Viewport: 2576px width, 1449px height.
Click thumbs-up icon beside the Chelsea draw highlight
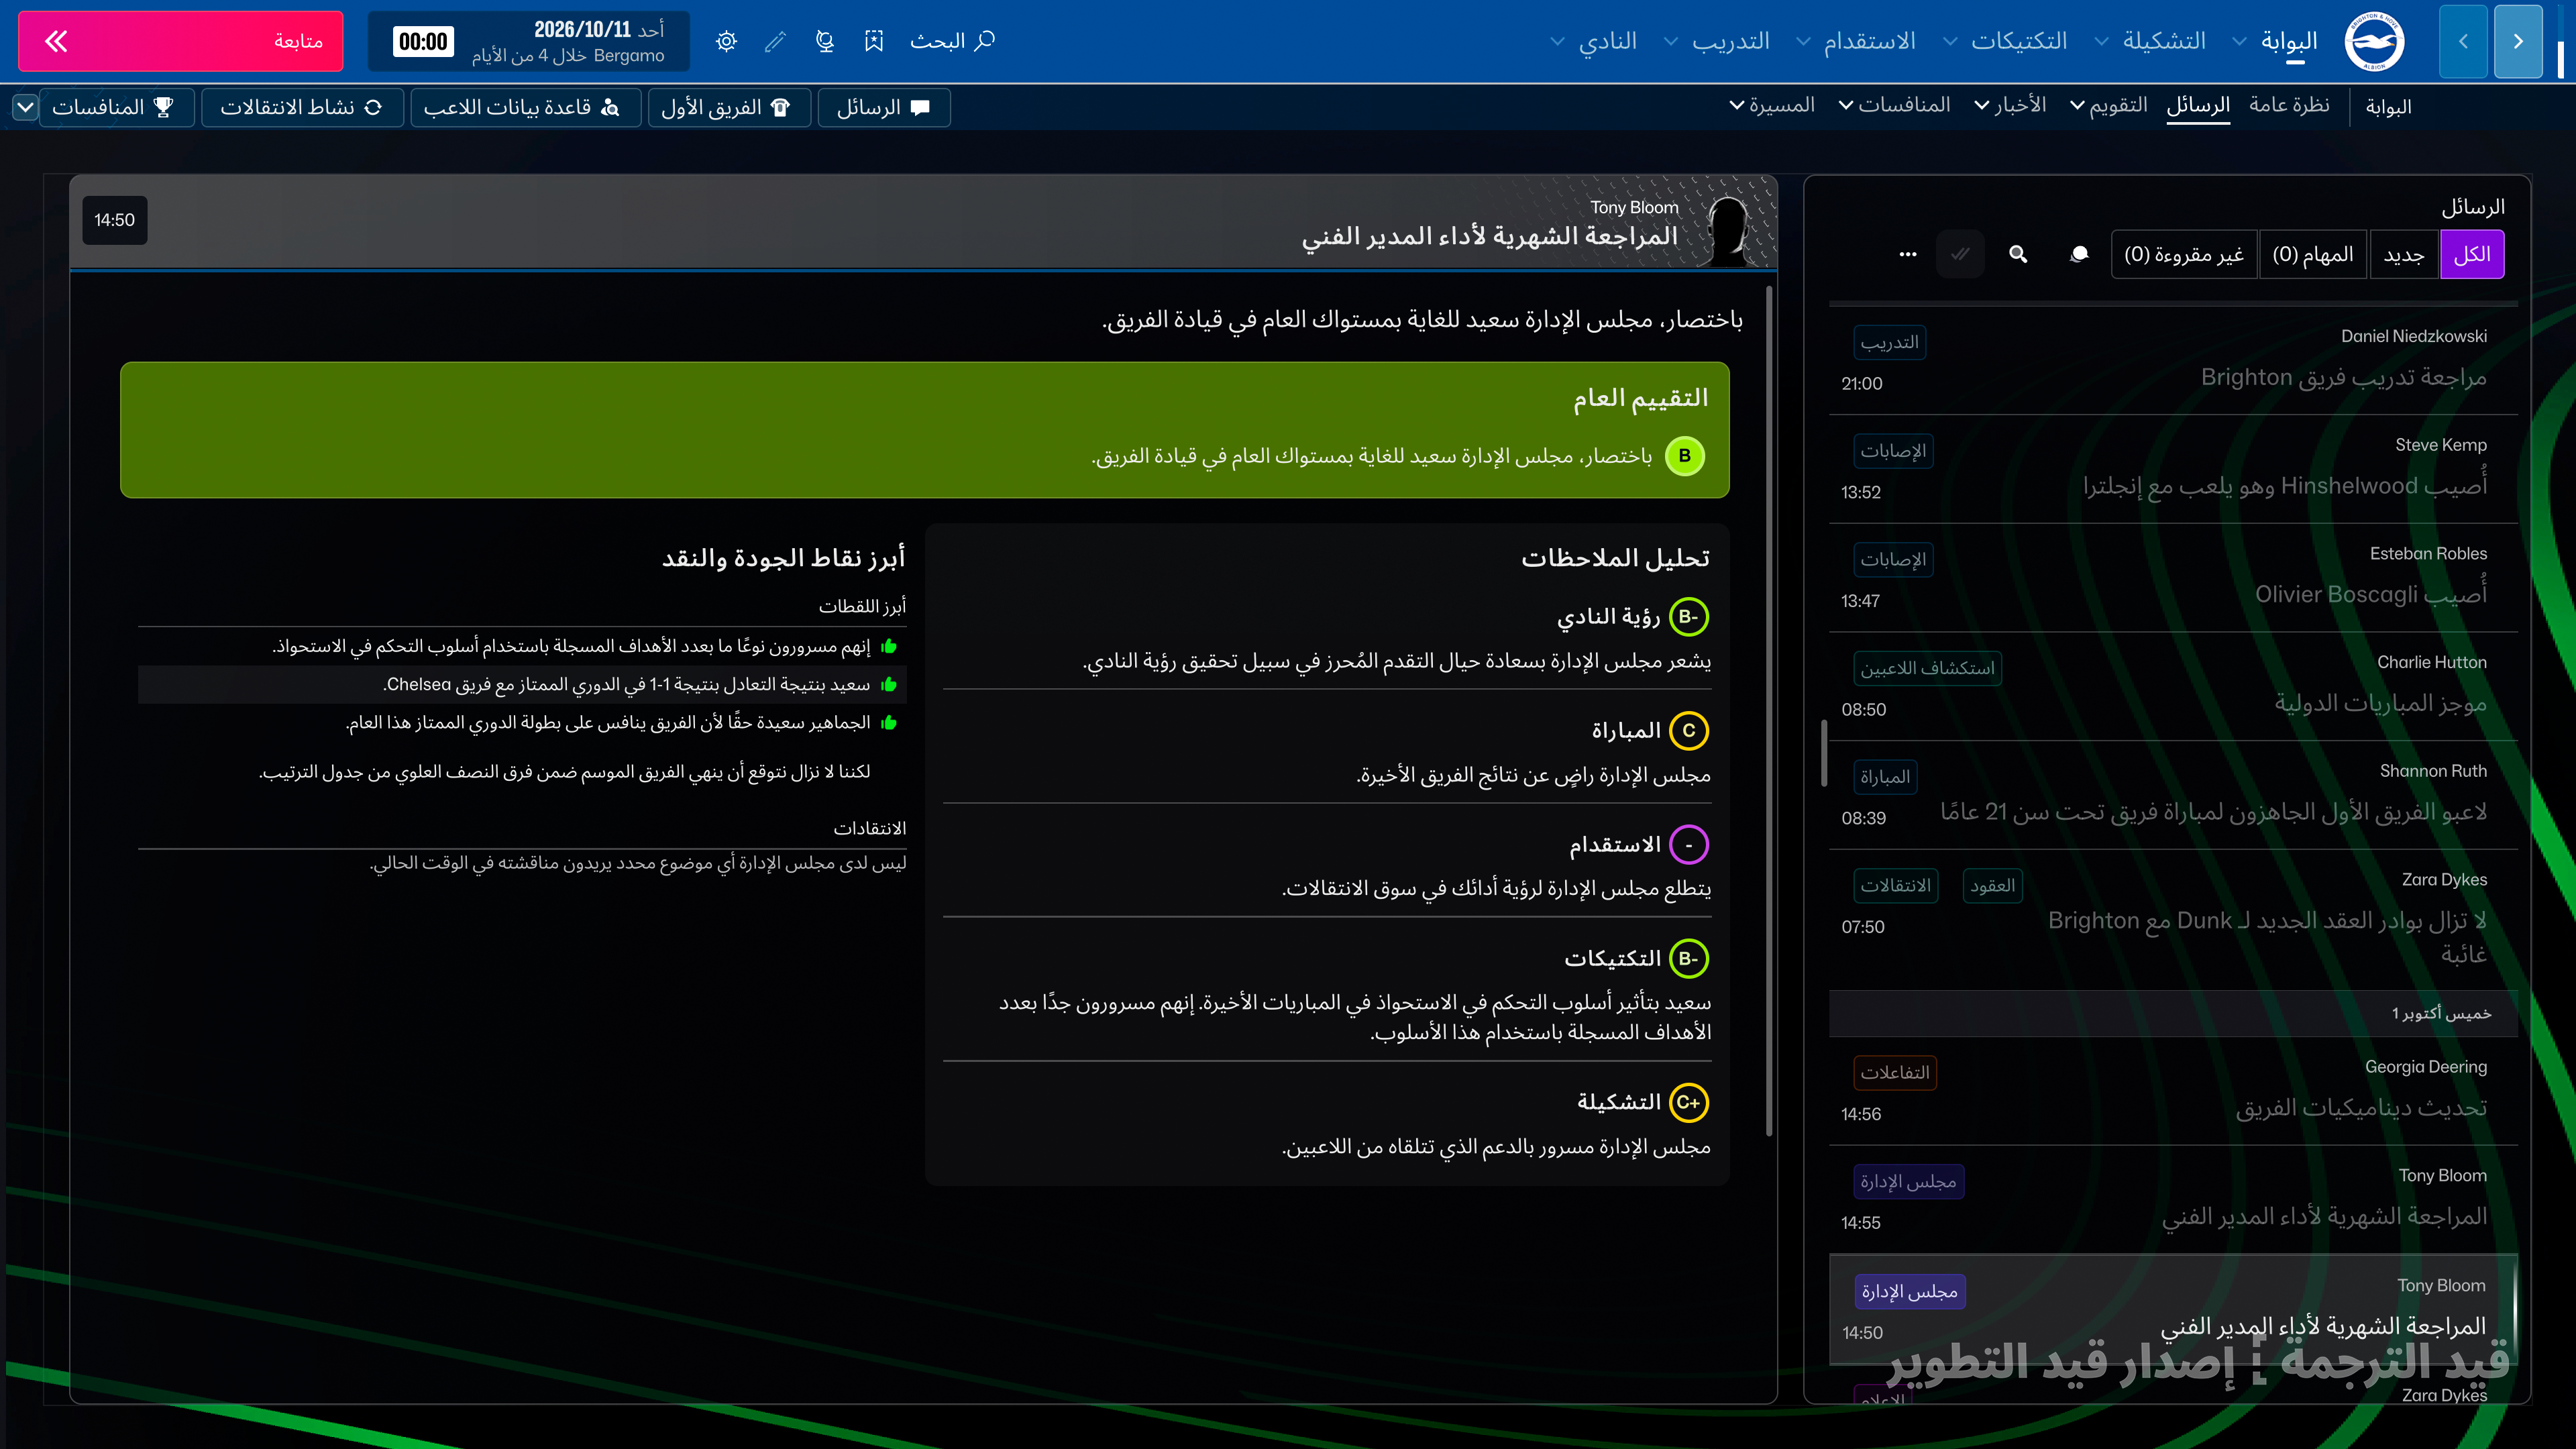click(x=889, y=685)
